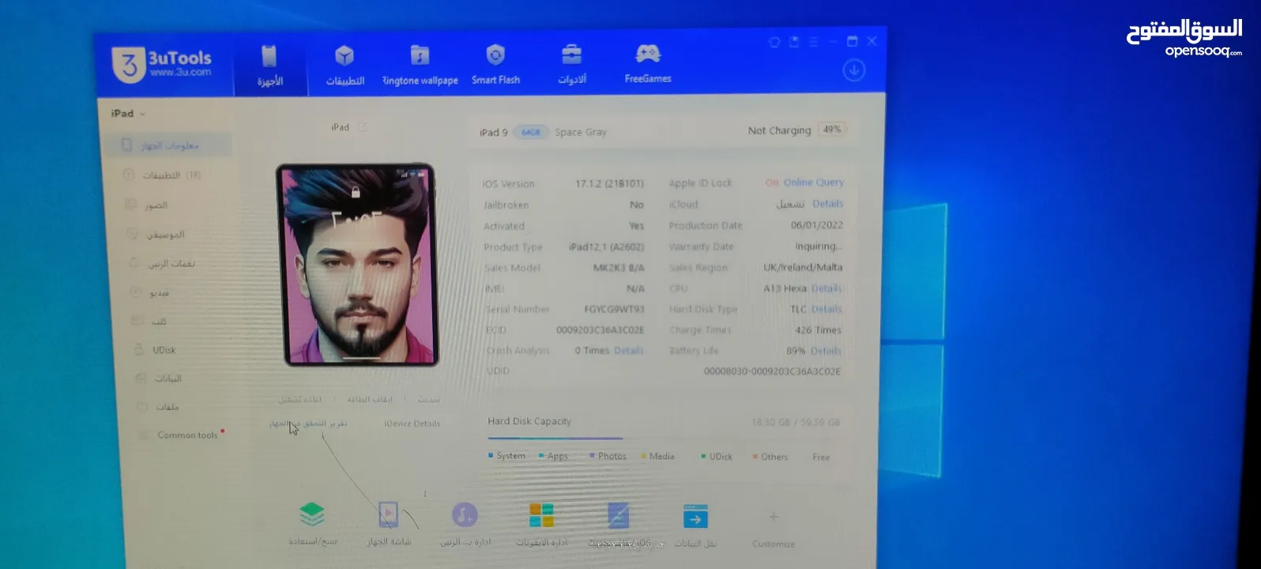This screenshot has width=1261, height=569.
Task: Click Sales Model MK2K3 B/A value
Action: pos(619,268)
